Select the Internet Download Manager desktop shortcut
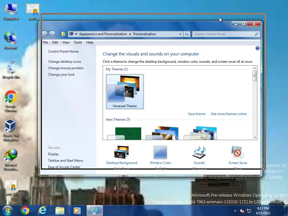Viewport: 288px width, 216px height. click(x=11, y=160)
